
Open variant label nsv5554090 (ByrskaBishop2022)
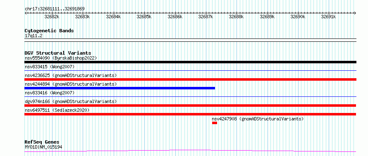coord(61,58)
